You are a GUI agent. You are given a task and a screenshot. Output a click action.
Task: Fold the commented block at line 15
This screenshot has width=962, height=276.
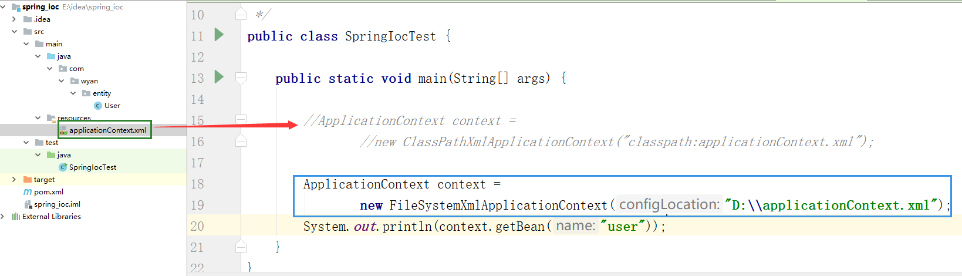[x=241, y=119]
